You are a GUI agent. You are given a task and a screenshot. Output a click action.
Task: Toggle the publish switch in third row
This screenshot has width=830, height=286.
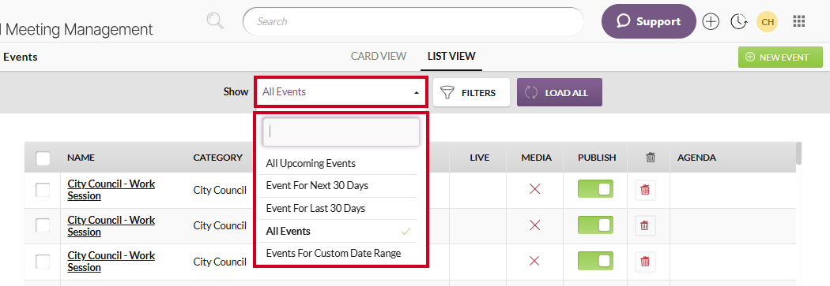595,261
